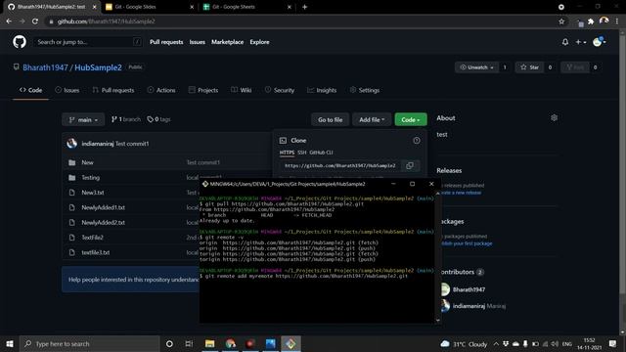Image resolution: width=626 pixels, height=352 pixels.
Task: Click the Git Bash terminal title icon
Action: (x=204, y=184)
